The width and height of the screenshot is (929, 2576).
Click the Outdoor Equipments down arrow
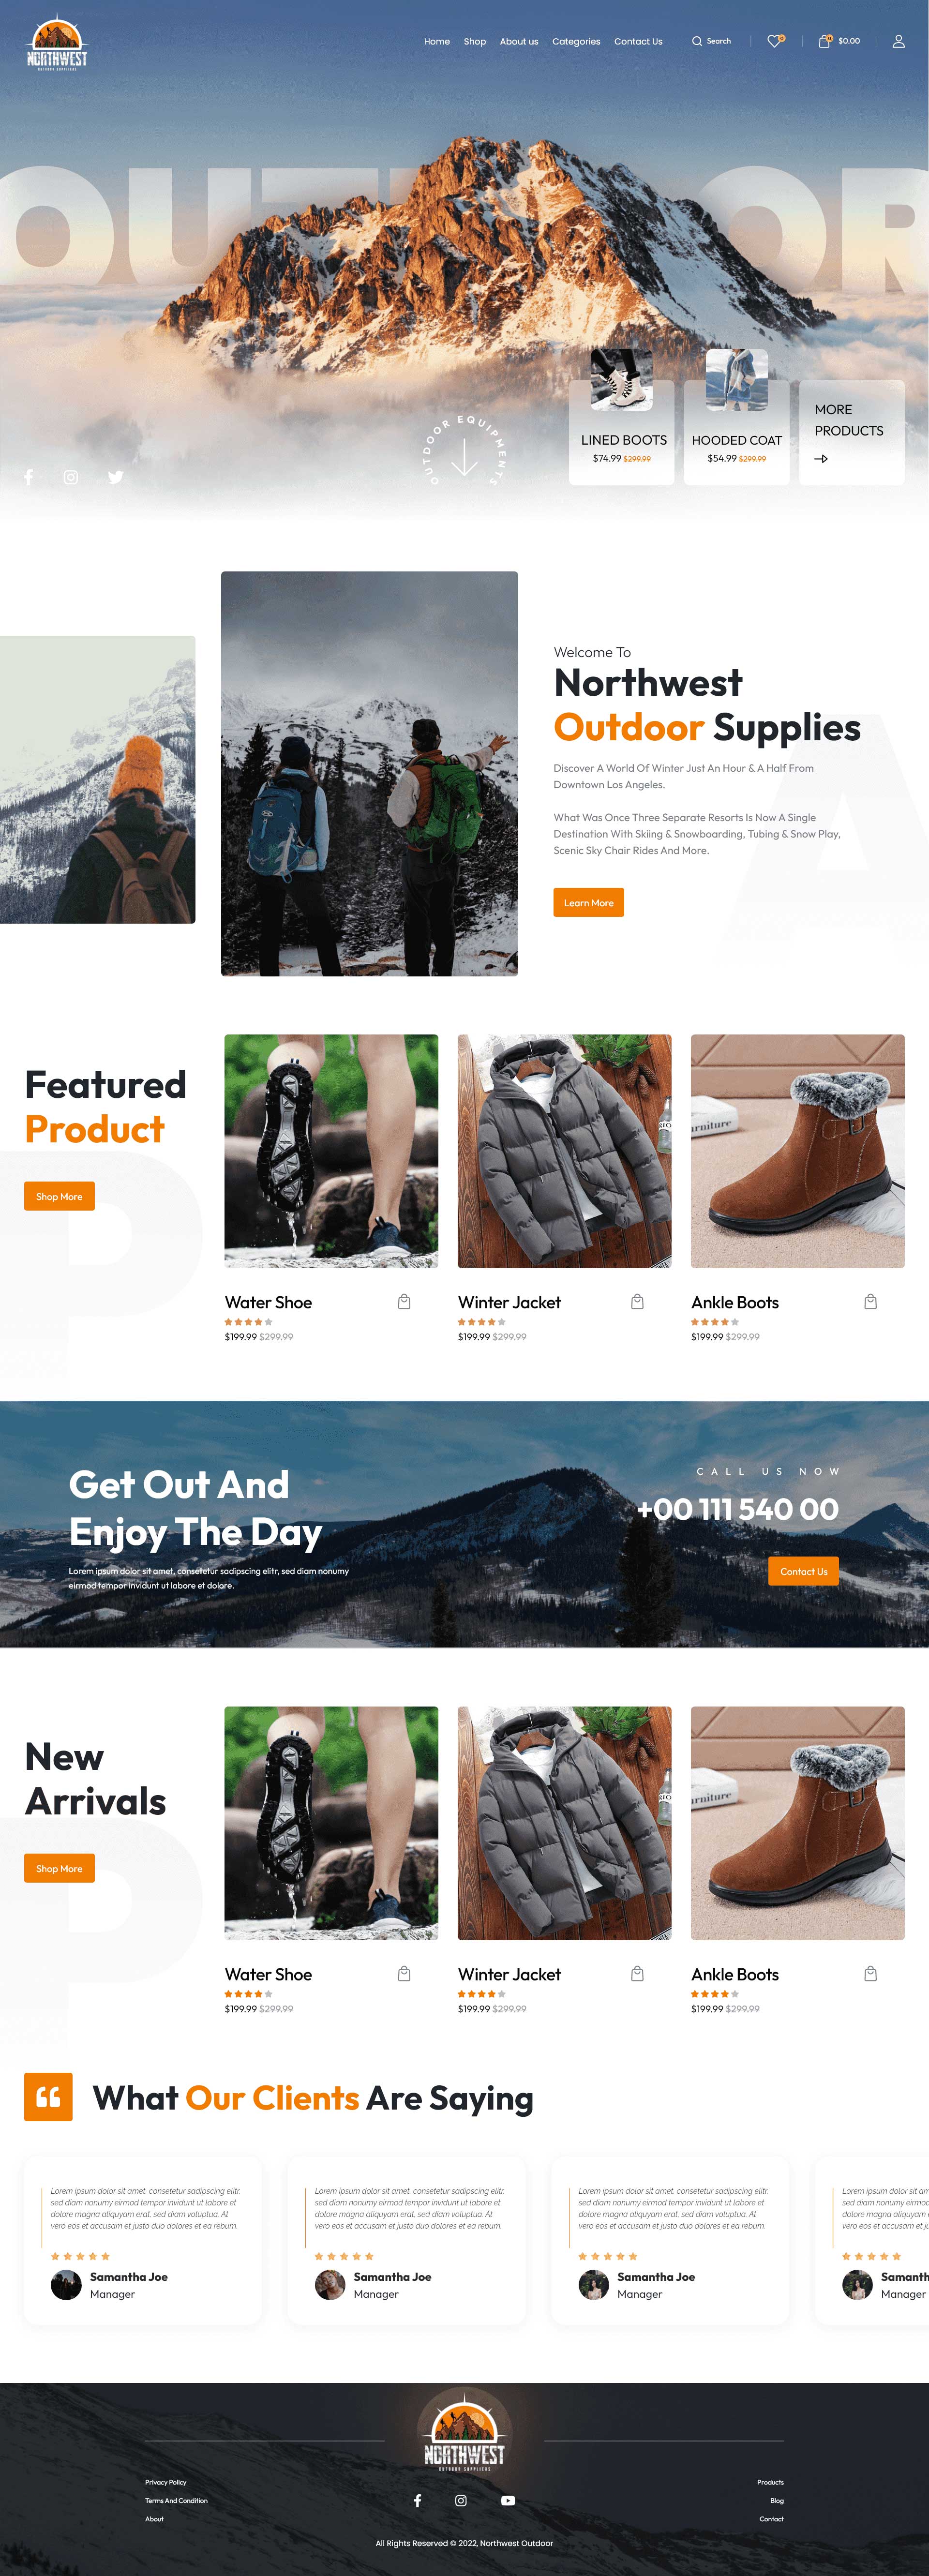pos(464,455)
